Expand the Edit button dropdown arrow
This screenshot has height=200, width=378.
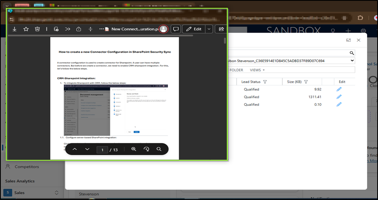click(x=209, y=29)
